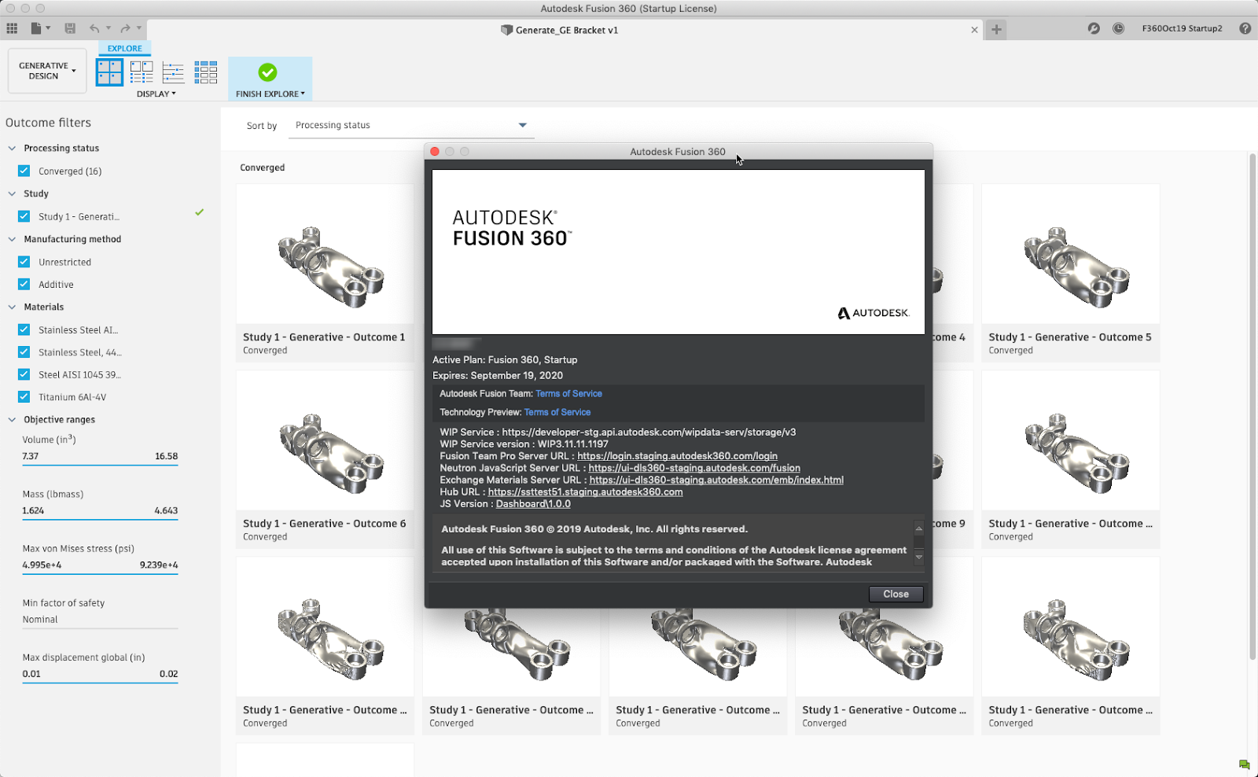Collapse the Materials filter section
Viewport: 1258px width, 777px height.
12,307
